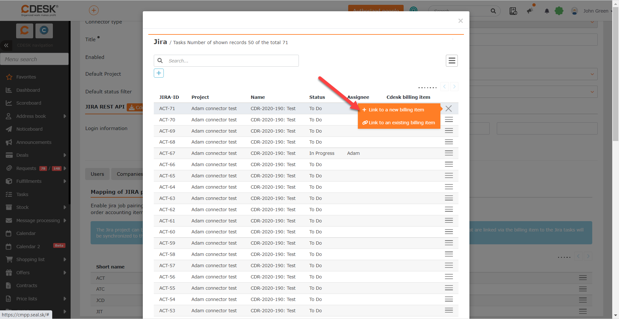The height and width of the screenshot is (319, 619).
Task: Open Tasks from the sidebar
Action: click(x=22, y=194)
